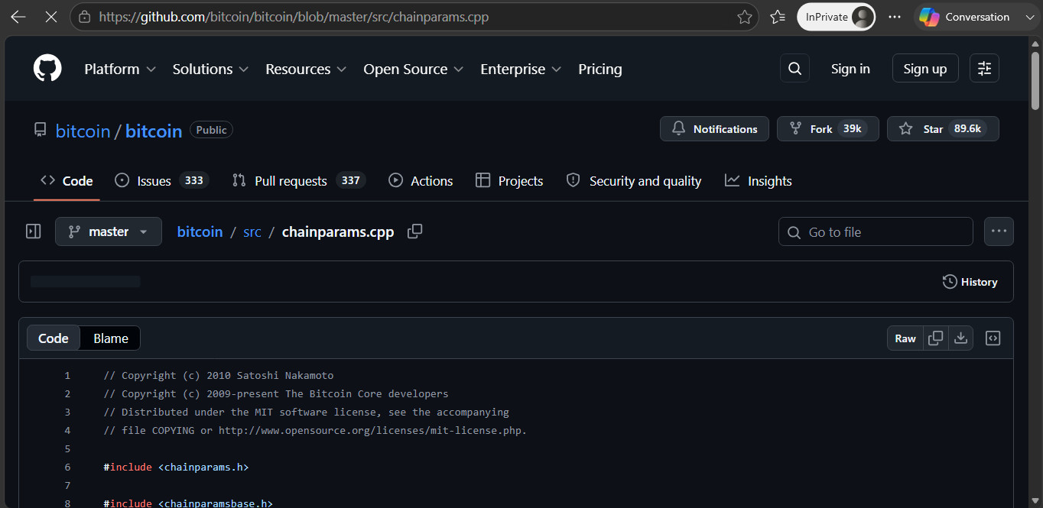Expand Open Source navigation menu
Image resolution: width=1043 pixels, height=508 pixels.
coord(414,69)
